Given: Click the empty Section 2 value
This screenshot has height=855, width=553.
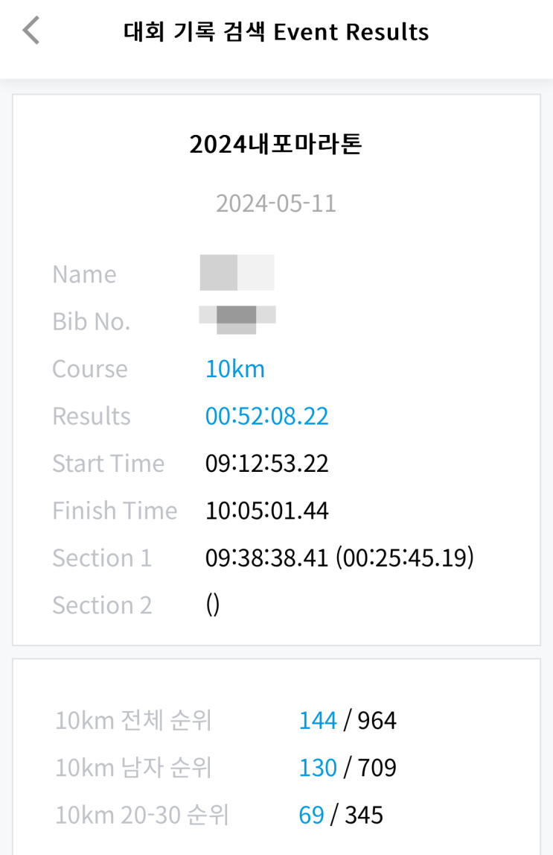Looking at the screenshot, I should tap(213, 605).
